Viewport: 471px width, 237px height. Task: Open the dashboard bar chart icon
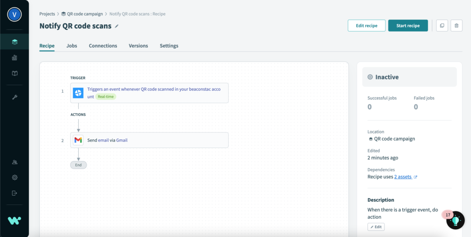[x=15, y=58]
